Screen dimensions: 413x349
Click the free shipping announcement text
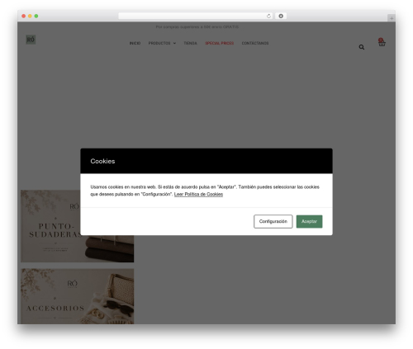tap(197, 27)
